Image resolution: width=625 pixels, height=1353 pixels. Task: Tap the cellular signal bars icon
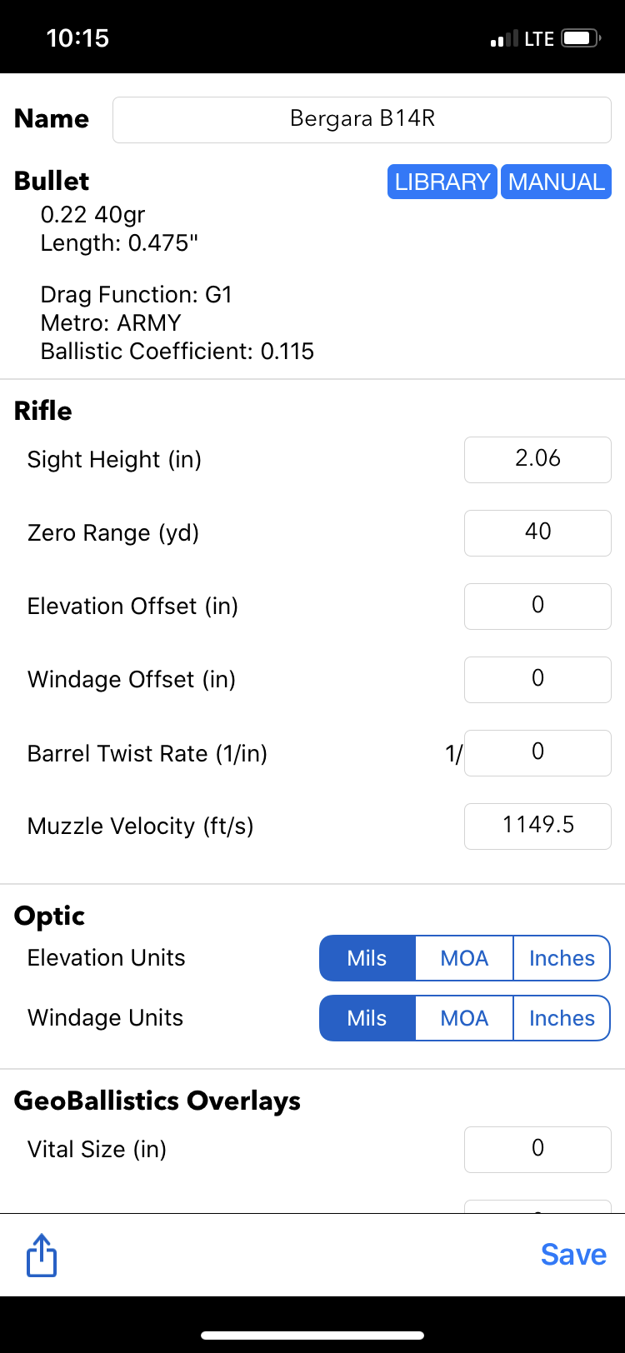pos(504,39)
